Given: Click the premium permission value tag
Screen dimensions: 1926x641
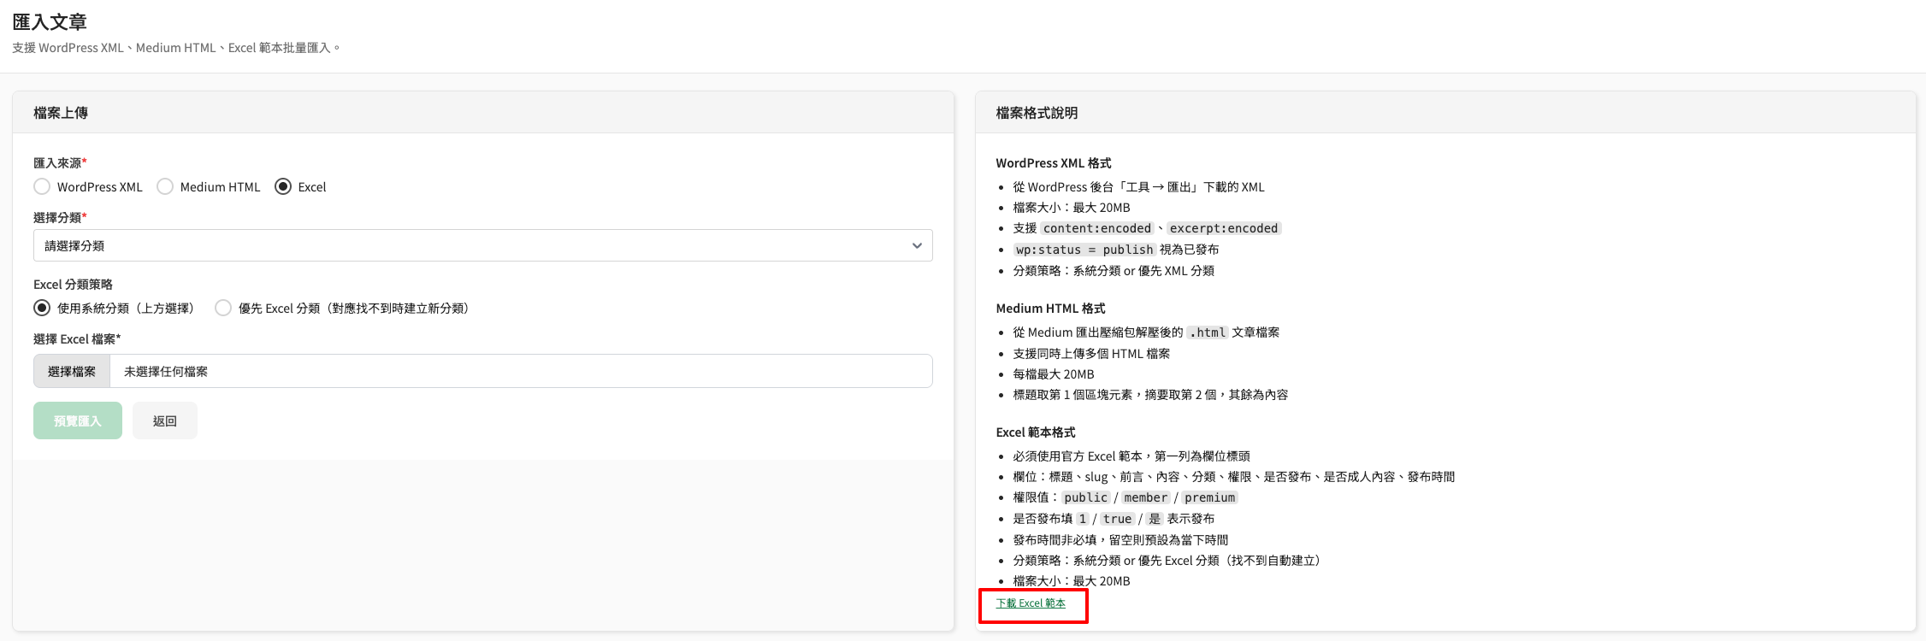Looking at the screenshot, I should pos(1210,497).
